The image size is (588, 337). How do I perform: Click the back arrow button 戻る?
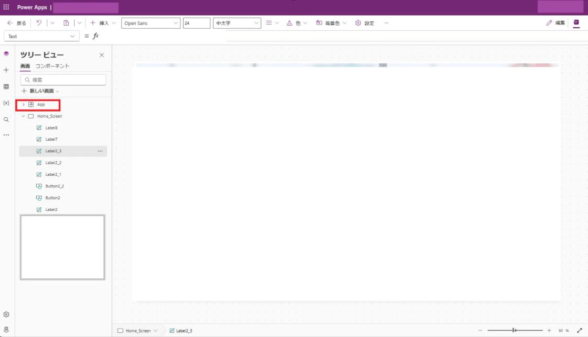[x=16, y=23]
